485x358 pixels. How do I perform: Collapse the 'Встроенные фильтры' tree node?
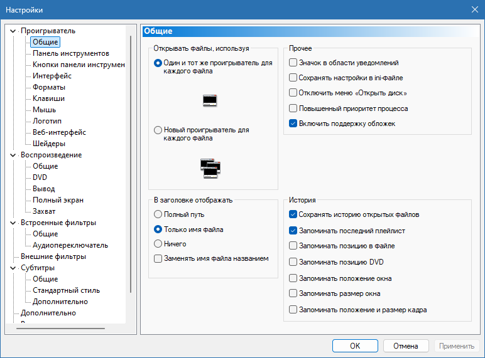[13, 223]
